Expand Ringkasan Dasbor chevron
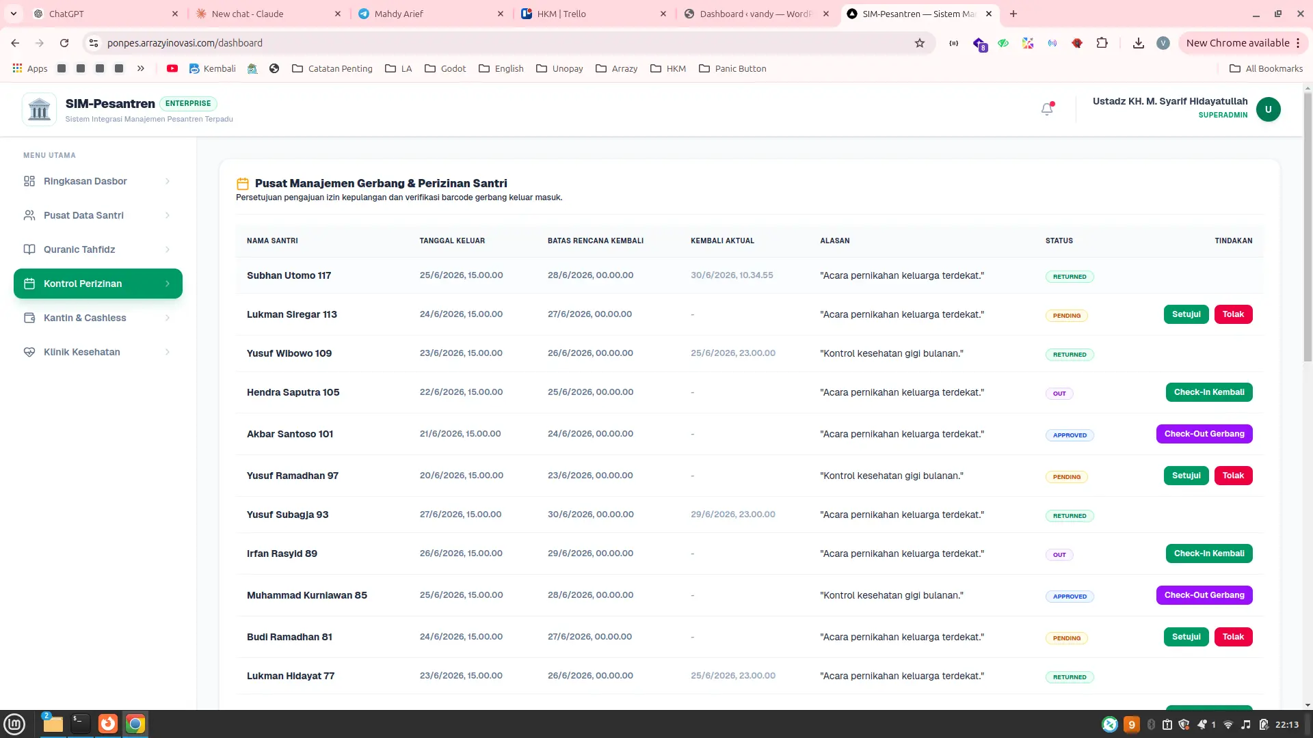The width and height of the screenshot is (1313, 738). (x=168, y=181)
